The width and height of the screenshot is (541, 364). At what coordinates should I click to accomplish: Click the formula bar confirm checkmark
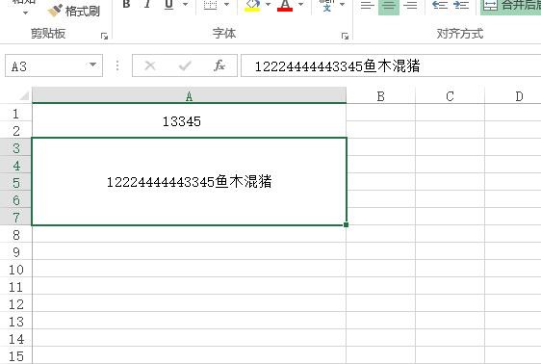point(185,65)
